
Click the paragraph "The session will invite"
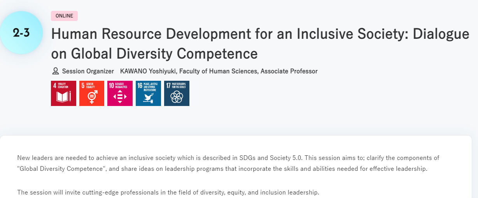click(168, 192)
